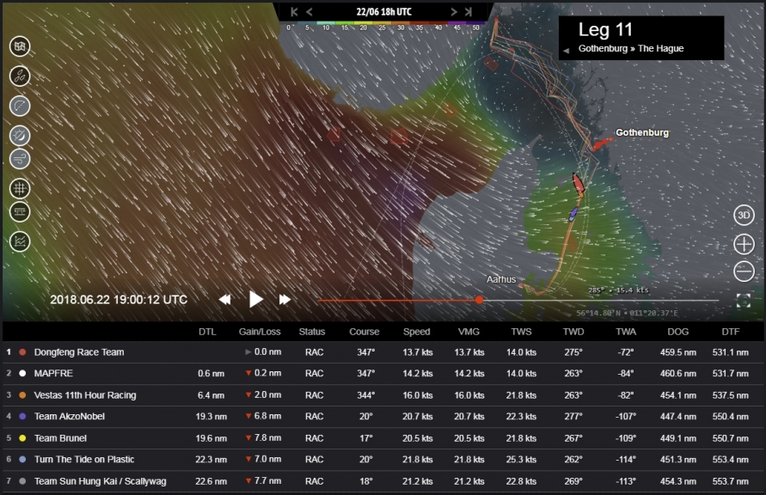Open the statistics chart icon

[20, 241]
